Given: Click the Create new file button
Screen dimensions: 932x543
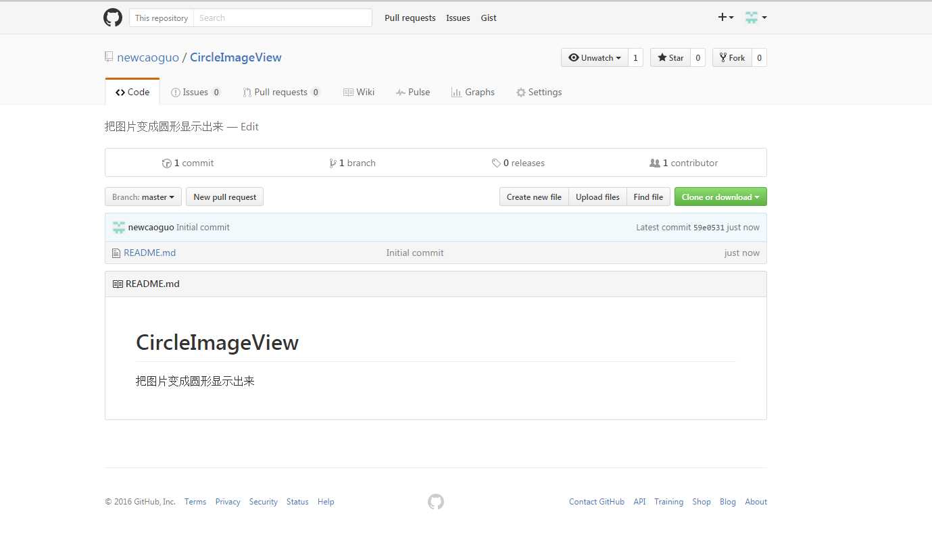Looking at the screenshot, I should click(x=534, y=197).
